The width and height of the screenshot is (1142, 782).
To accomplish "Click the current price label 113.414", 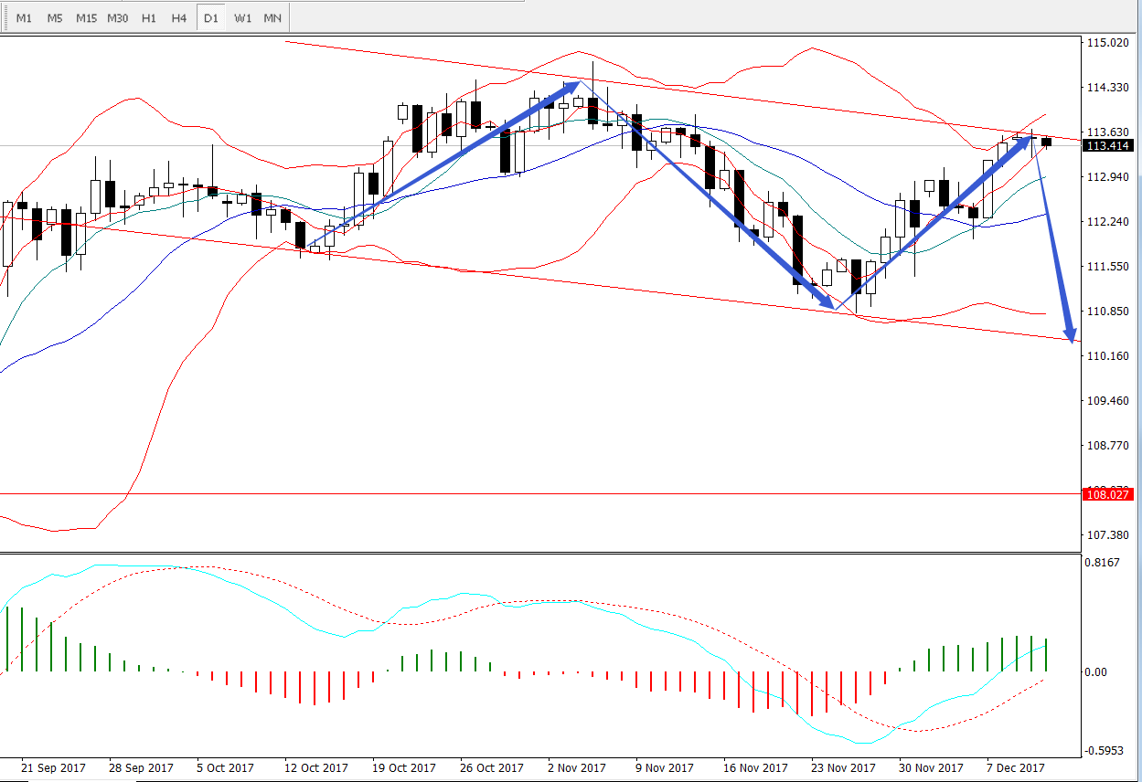I will pyautogui.click(x=1108, y=145).
